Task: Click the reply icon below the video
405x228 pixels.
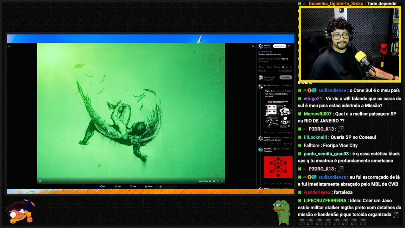Action: coord(101,187)
